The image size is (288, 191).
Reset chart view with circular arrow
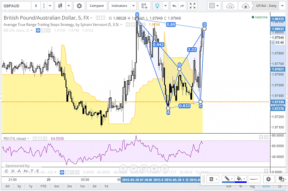pyautogui.click(x=144, y=169)
